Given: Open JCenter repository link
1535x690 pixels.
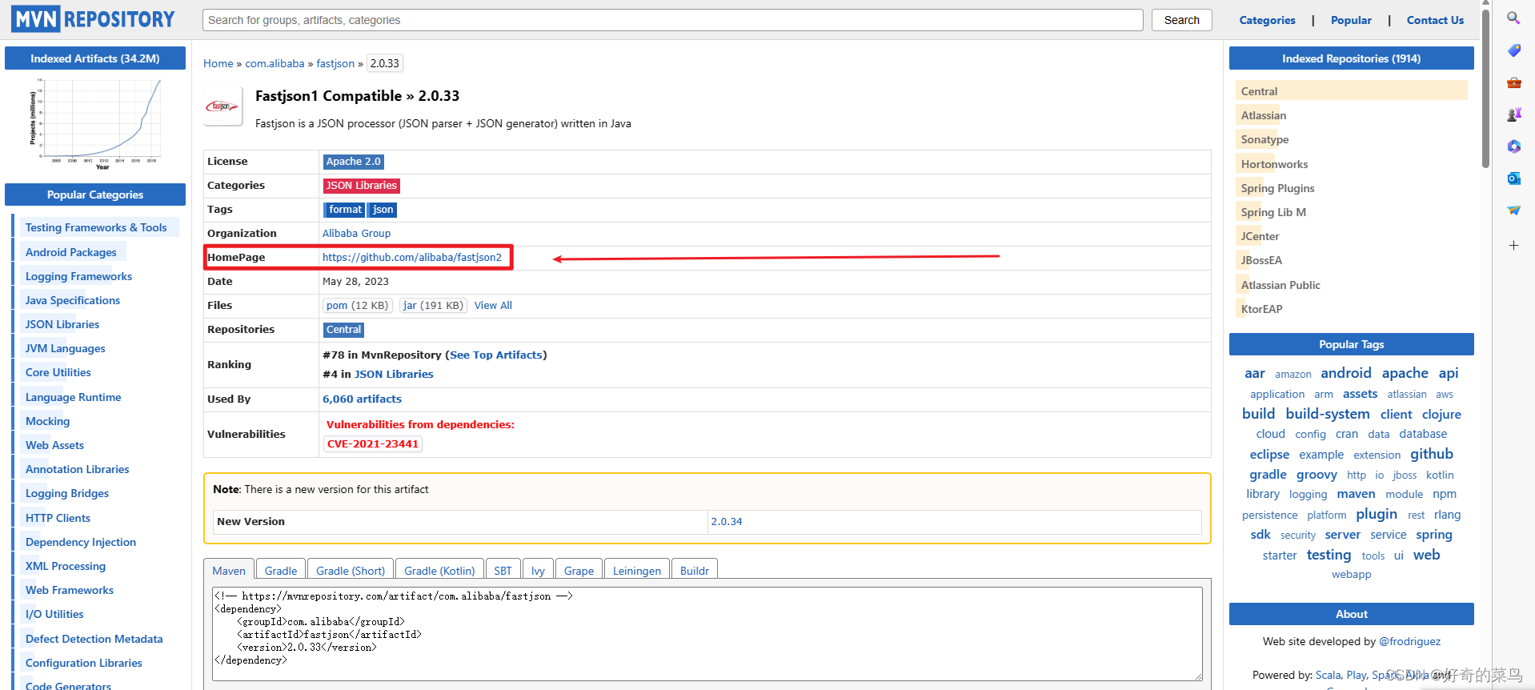Looking at the screenshot, I should 1260,237.
